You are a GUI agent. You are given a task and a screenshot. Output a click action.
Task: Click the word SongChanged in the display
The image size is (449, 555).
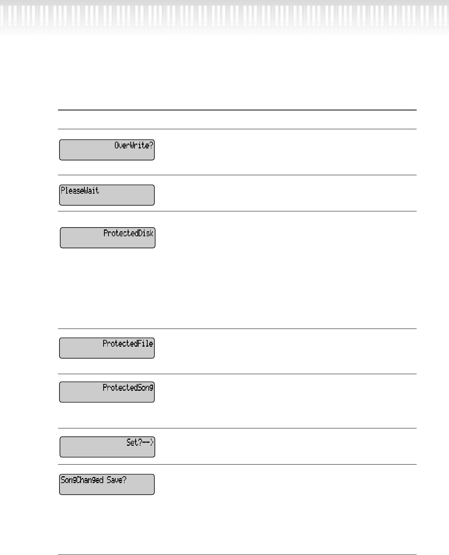click(82, 480)
